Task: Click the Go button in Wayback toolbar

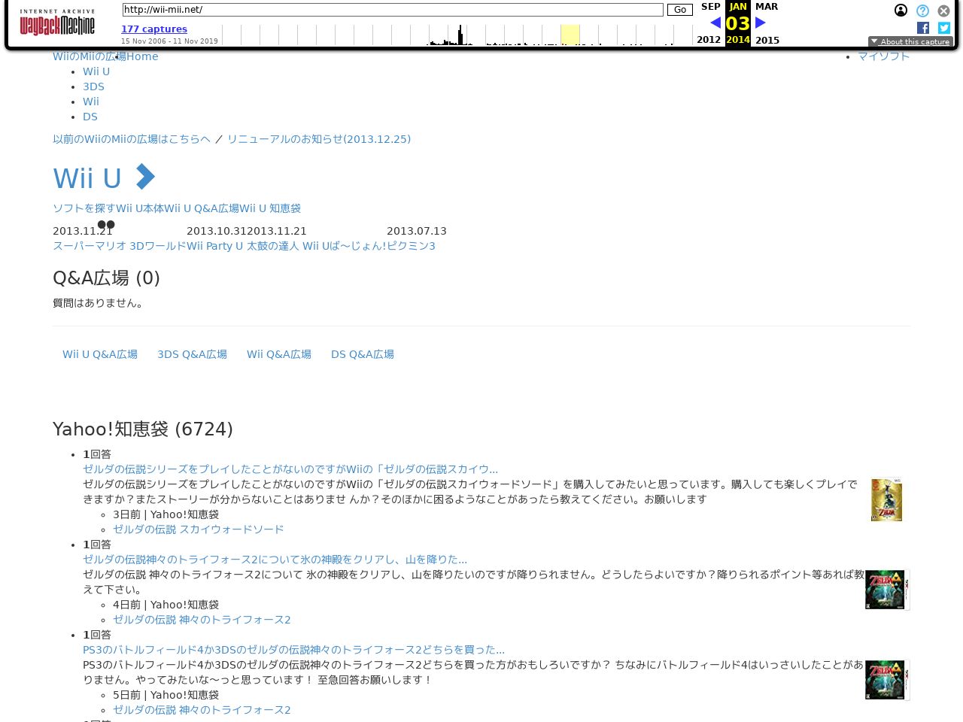Action: (680, 10)
